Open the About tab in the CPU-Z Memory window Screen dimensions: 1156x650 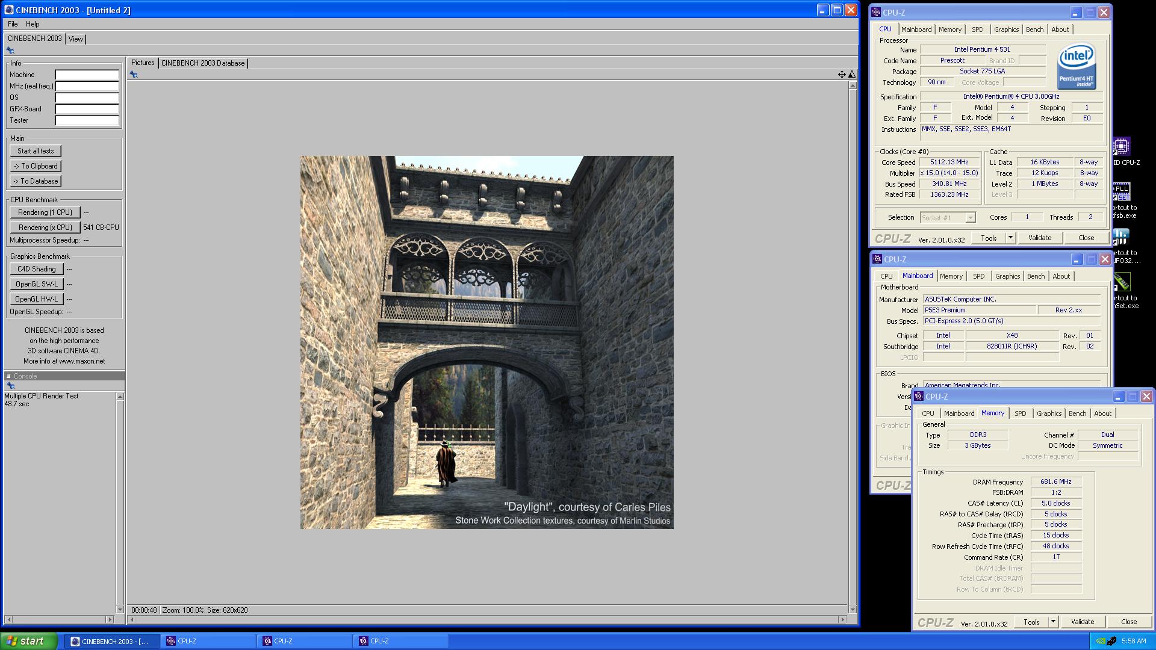(x=1102, y=413)
